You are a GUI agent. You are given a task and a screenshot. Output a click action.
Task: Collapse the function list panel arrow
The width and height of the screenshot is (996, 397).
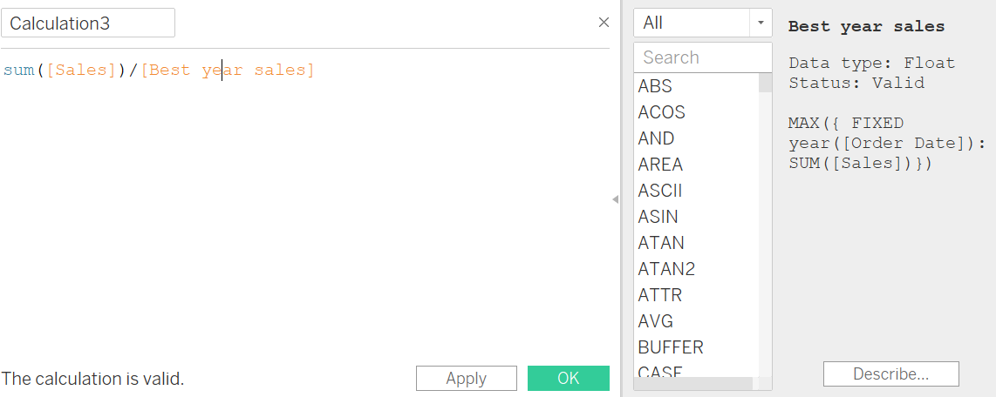[x=615, y=199]
